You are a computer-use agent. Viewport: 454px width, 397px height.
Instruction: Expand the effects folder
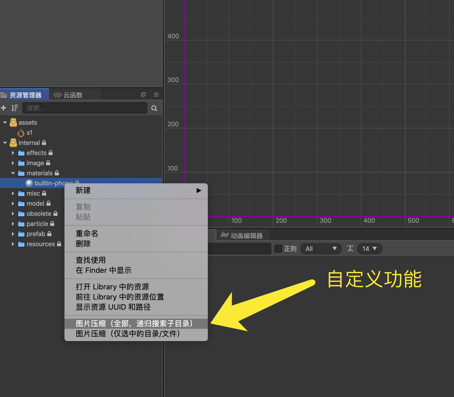click(x=13, y=153)
